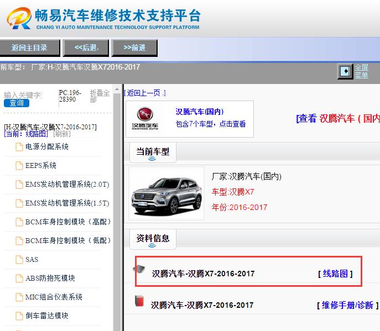380x331 pixels.
Task: Click document icon beside MIC组合仪表系统
Action: click(x=19, y=297)
